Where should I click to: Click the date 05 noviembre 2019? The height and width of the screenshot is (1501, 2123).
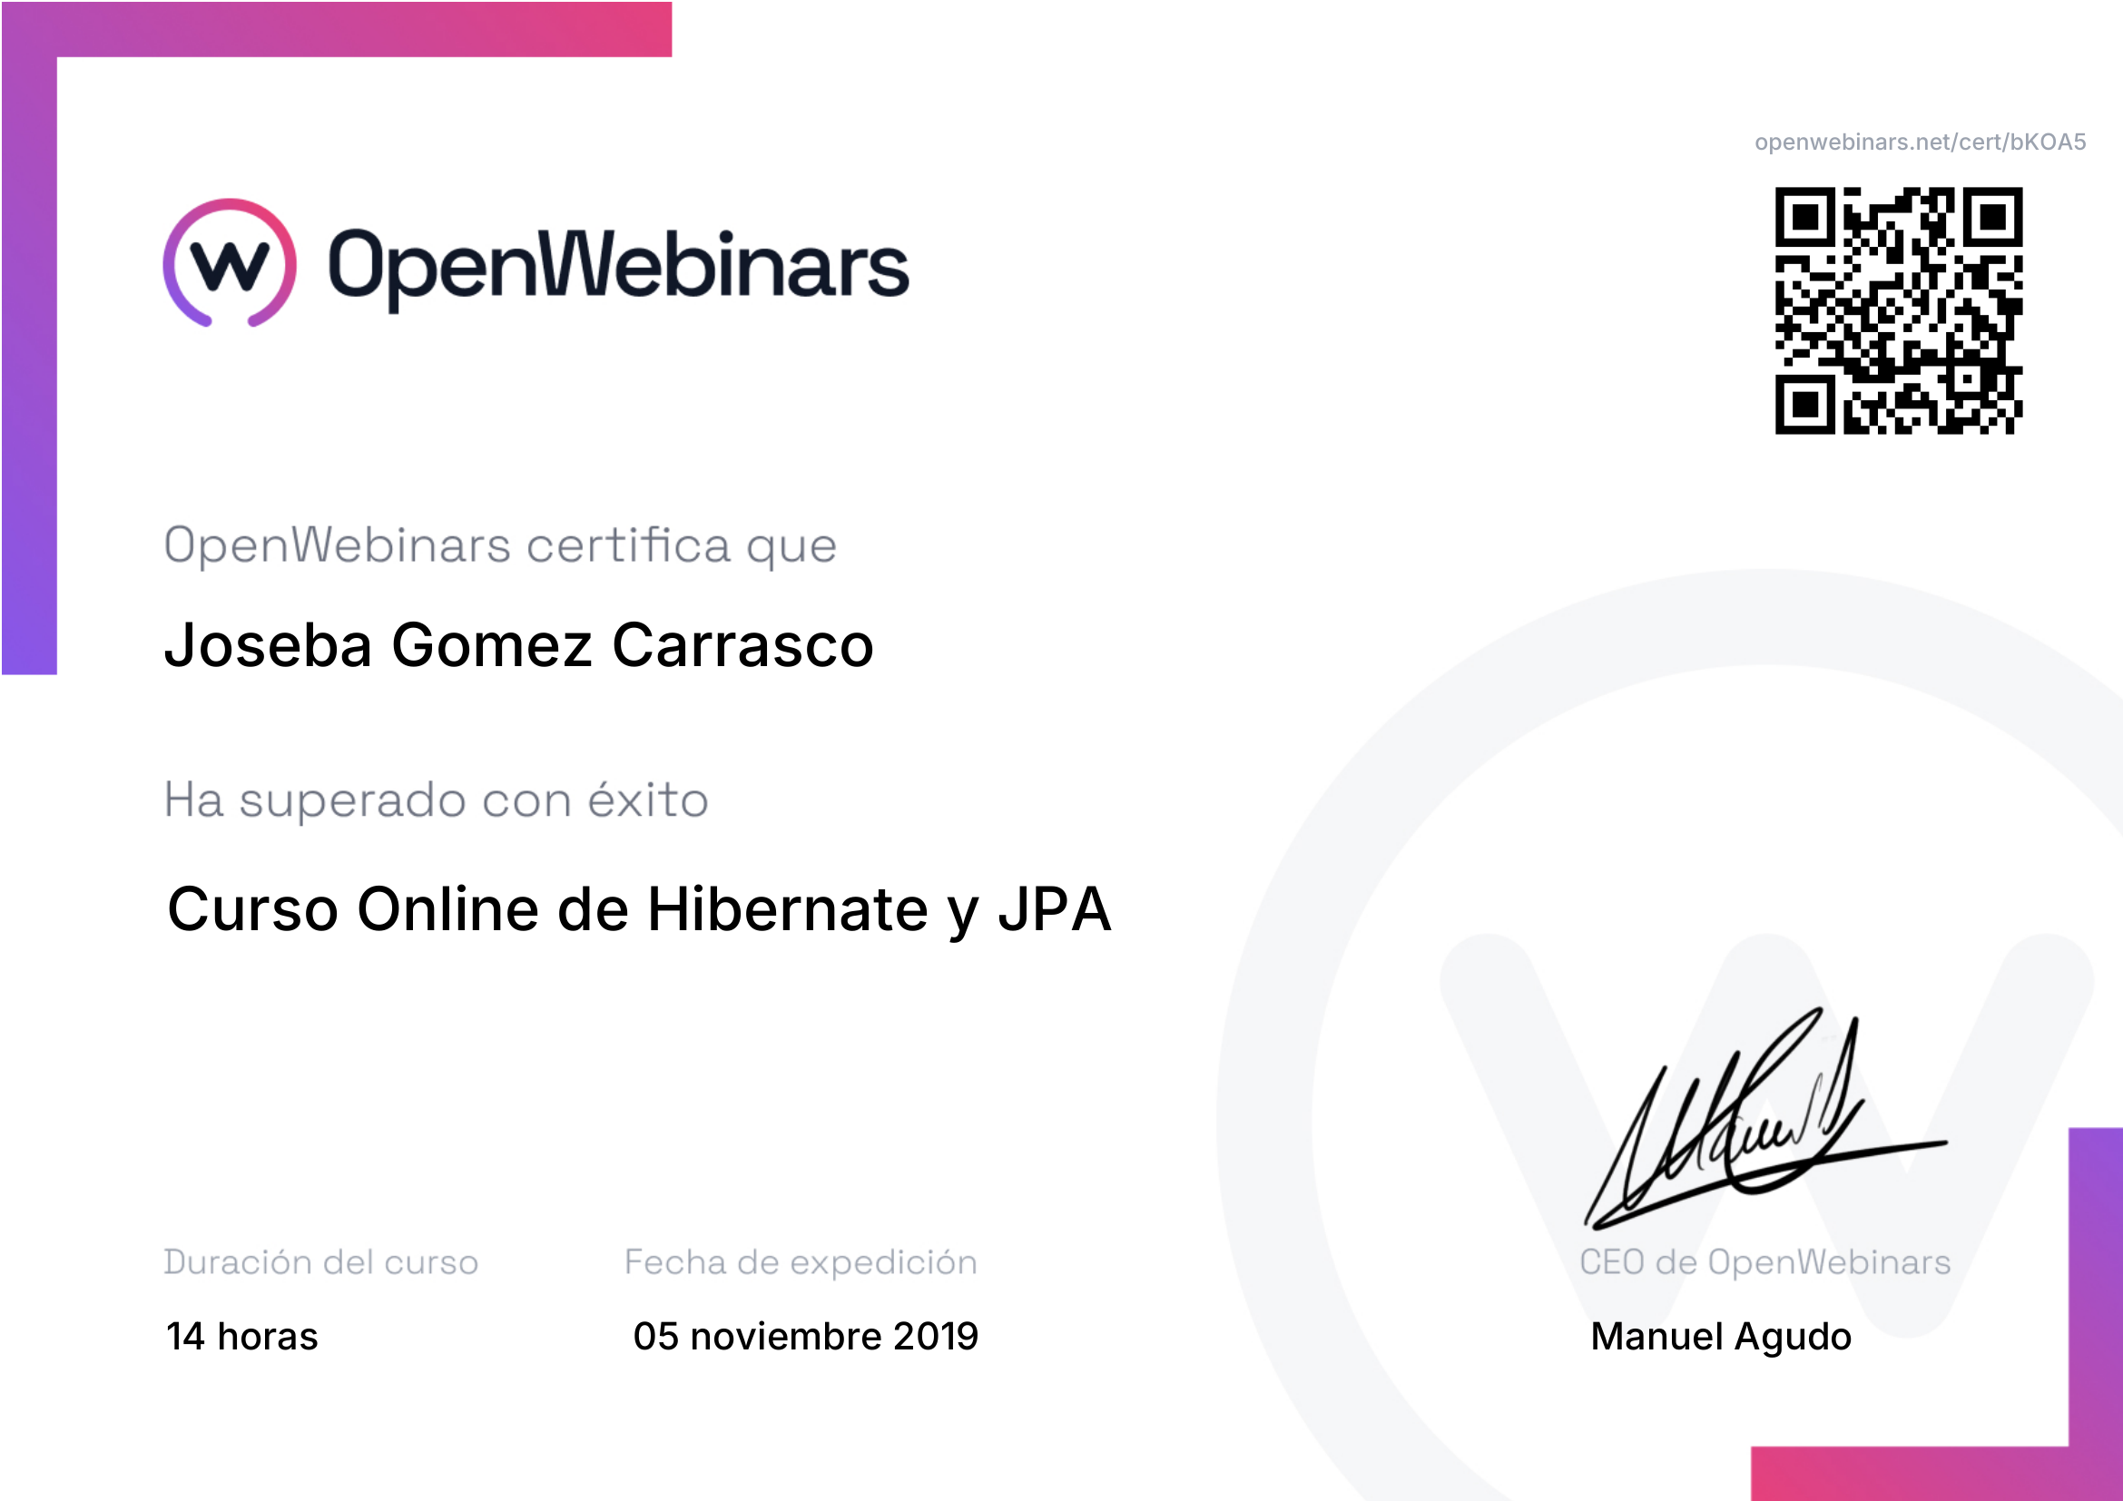(x=805, y=1336)
